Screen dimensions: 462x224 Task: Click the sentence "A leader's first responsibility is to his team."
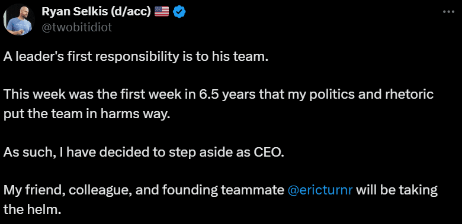(x=136, y=57)
